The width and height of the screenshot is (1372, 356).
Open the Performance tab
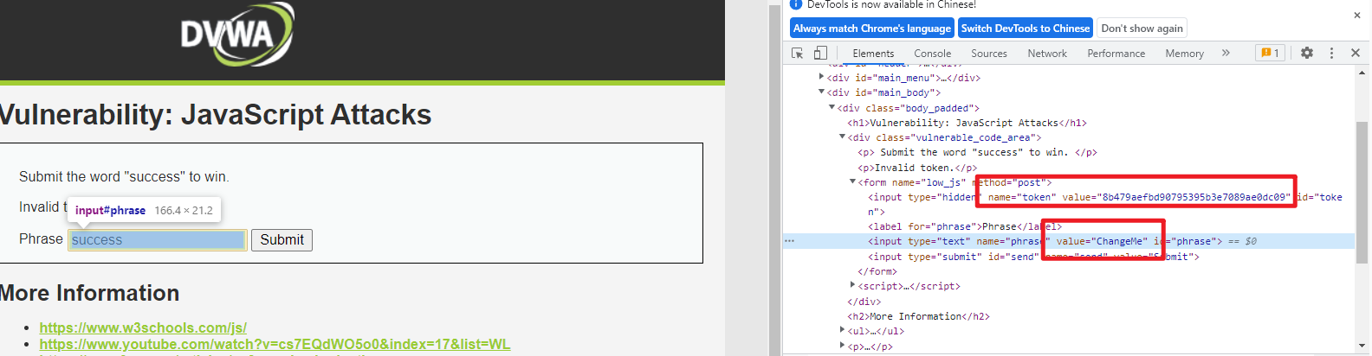pos(1116,54)
